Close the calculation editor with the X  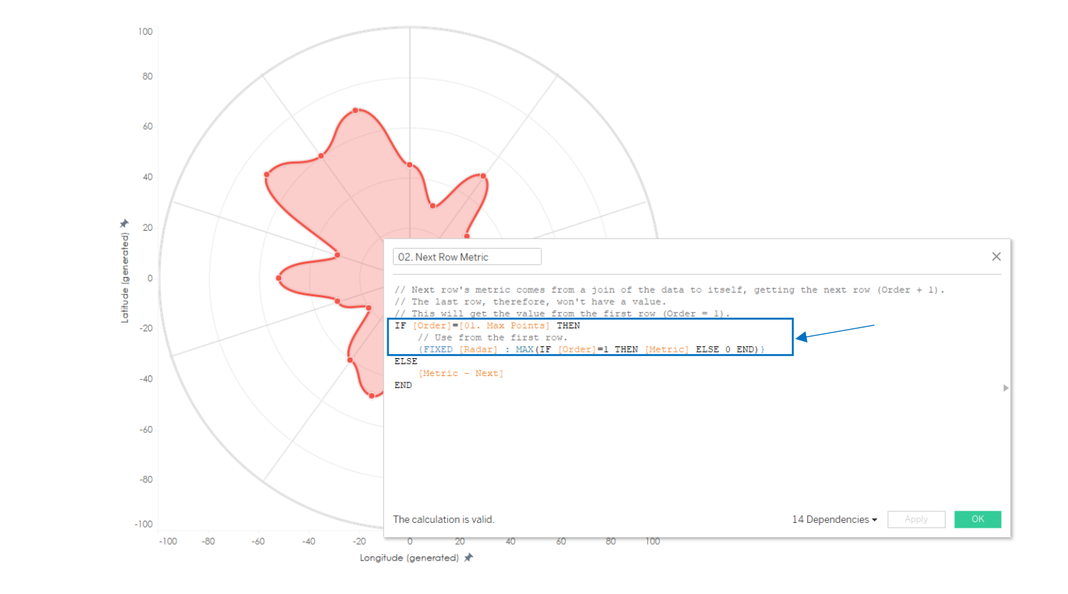tap(996, 256)
